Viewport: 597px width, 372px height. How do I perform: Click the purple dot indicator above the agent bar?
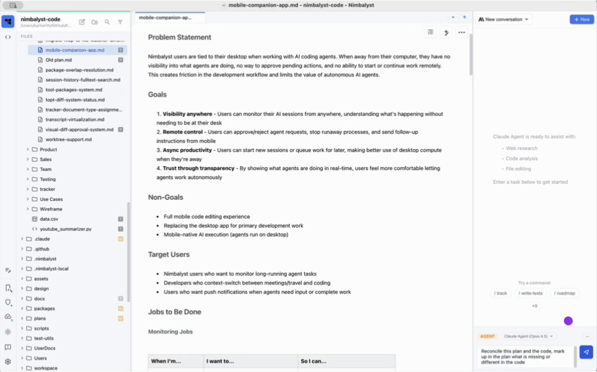pyautogui.click(x=568, y=321)
